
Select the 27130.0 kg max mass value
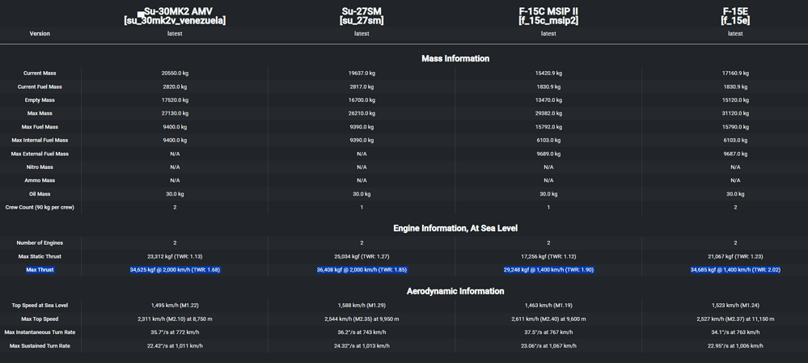175,113
